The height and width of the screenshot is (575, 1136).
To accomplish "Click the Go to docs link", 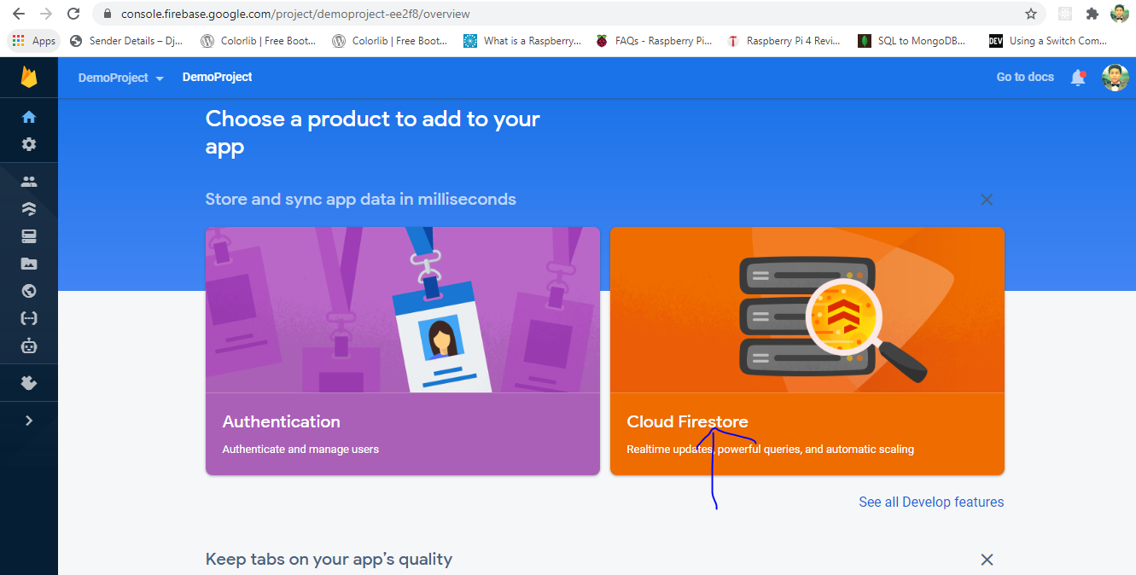I will pyautogui.click(x=1025, y=77).
